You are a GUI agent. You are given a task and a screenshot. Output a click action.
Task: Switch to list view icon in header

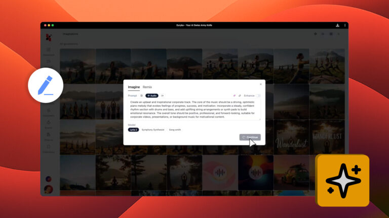tap(323, 34)
